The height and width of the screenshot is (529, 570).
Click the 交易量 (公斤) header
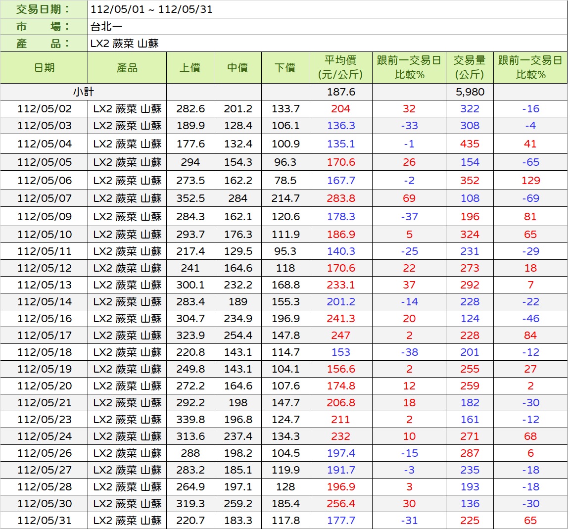(x=470, y=68)
